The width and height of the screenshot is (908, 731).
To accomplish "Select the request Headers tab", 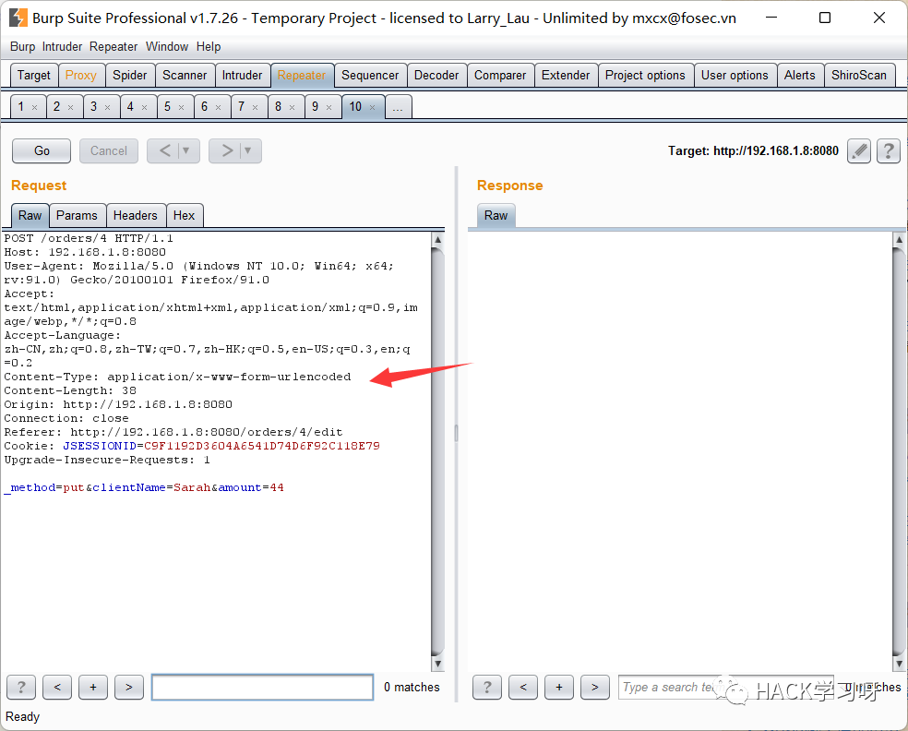I will click(x=136, y=215).
